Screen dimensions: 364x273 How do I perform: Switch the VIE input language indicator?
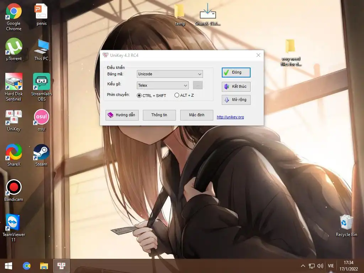pyautogui.click(x=331, y=266)
